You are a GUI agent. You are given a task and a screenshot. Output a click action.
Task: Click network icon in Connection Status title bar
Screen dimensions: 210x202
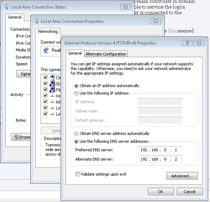[7, 7]
